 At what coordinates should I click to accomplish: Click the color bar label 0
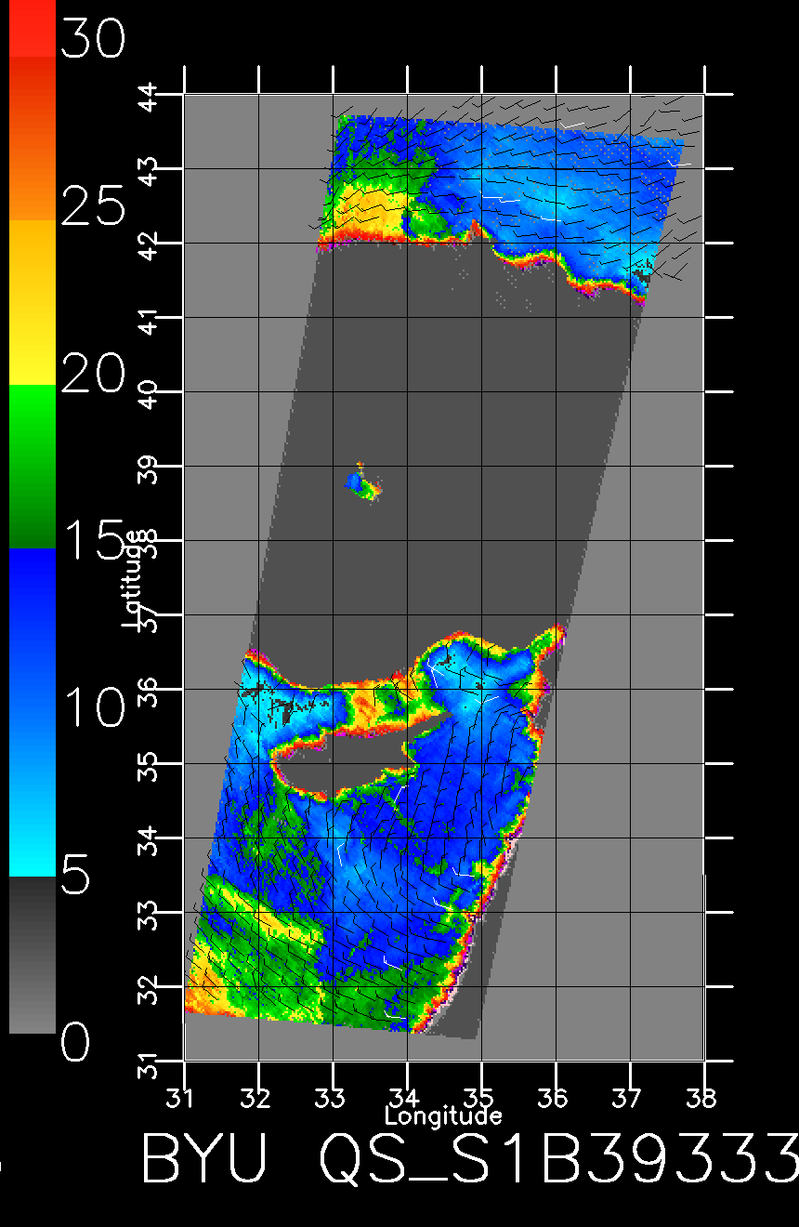tap(75, 1041)
